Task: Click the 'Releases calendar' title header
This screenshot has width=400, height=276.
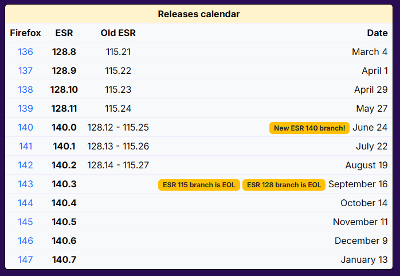Action: pyautogui.click(x=199, y=14)
